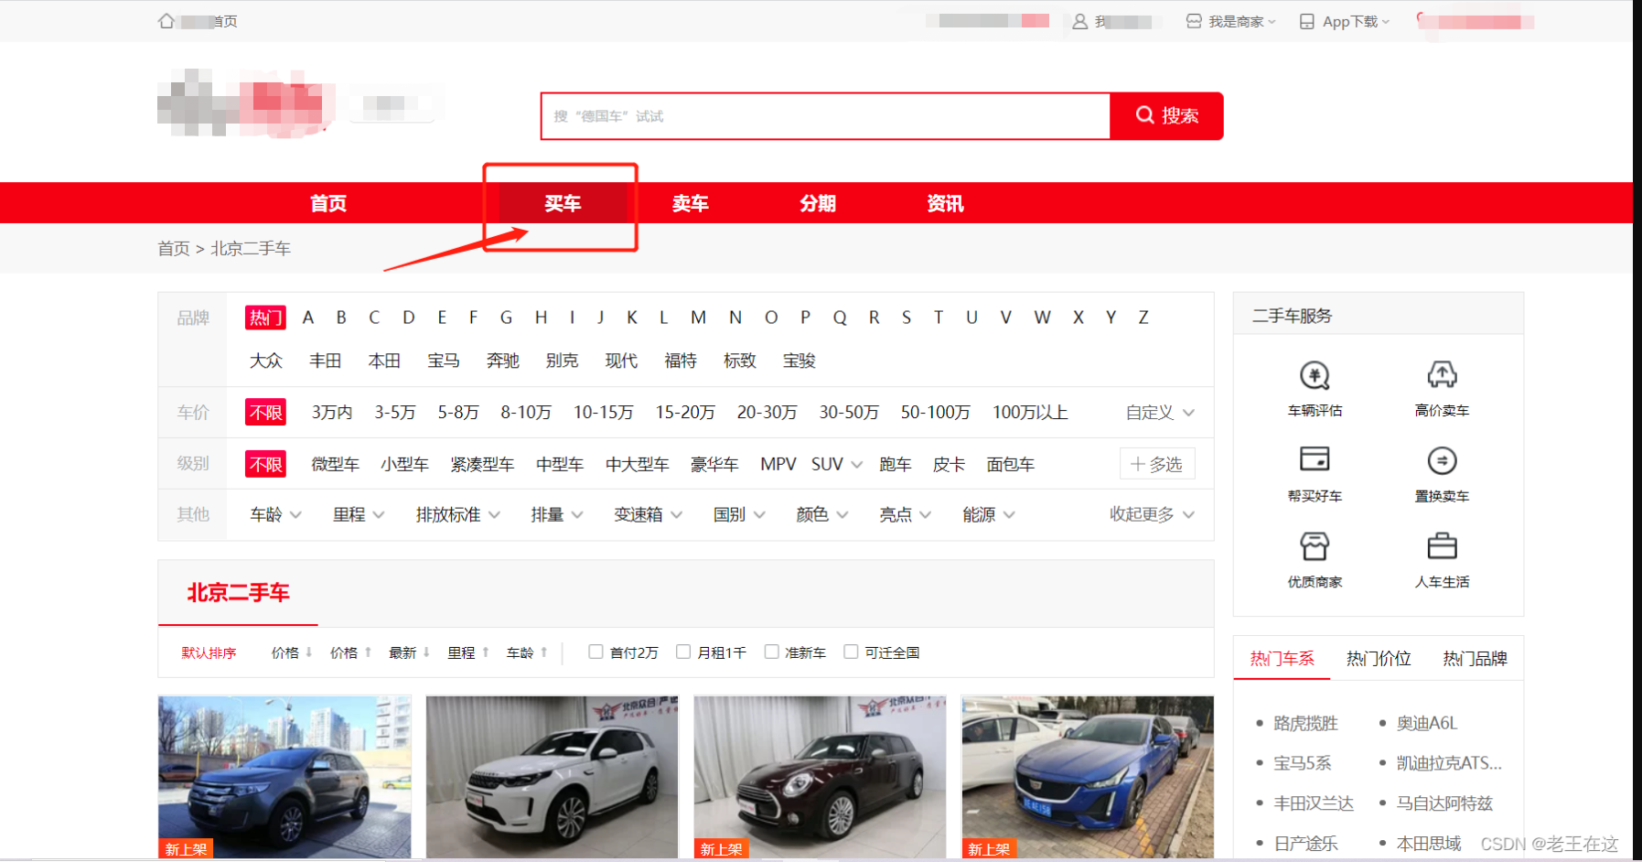Screen dimensions: 1642x862
Task: Select 卖车 in navigation bar
Action: 691,203
